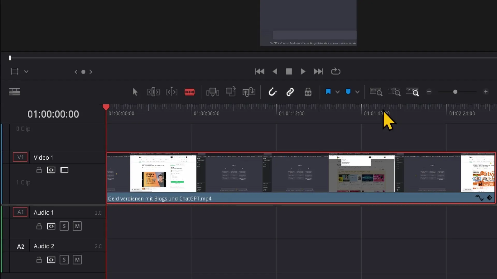Click ruler at 01:02:24:00
The image size is (497, 279).
pyautogui.click(x=462, y=113)
